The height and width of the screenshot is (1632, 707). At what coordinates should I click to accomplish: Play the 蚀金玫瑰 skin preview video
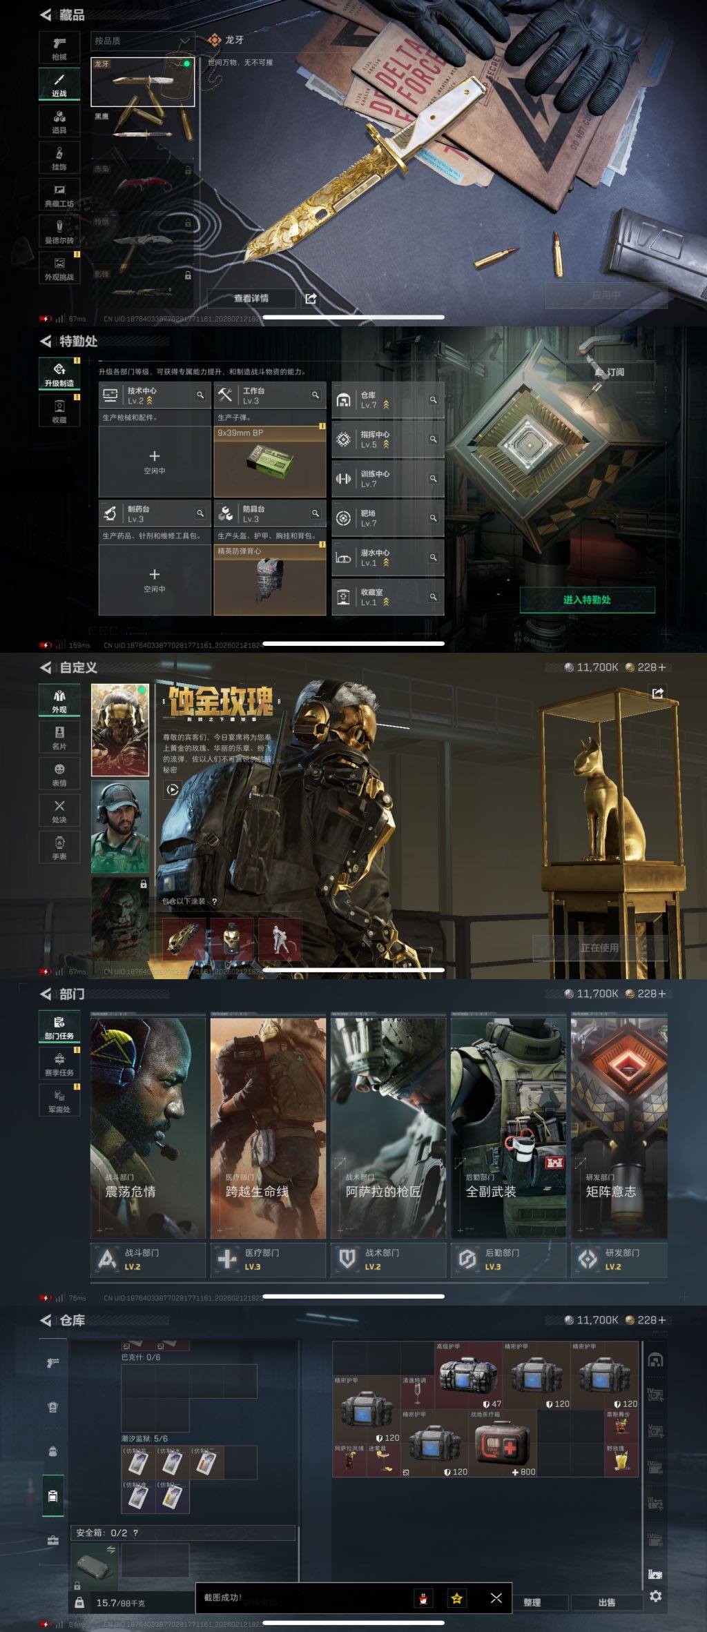[x=173, y=789]
